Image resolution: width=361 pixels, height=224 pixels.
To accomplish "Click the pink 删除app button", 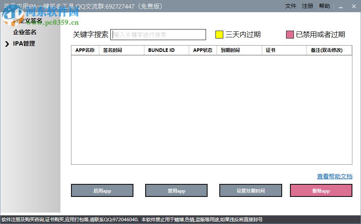I will pos(321,191).
